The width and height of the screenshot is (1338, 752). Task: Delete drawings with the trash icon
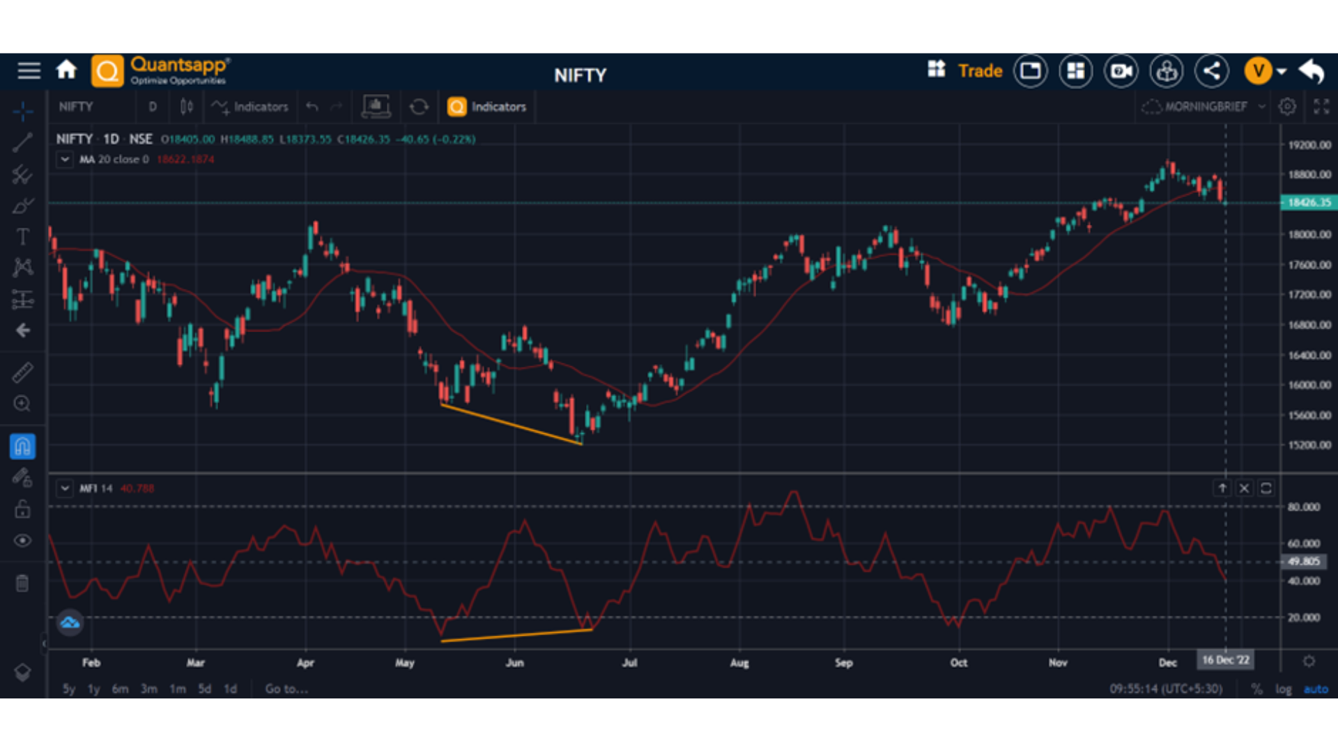[x=22, y=583]
